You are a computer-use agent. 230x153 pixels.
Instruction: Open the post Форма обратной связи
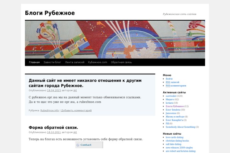(x=53, y=127)
